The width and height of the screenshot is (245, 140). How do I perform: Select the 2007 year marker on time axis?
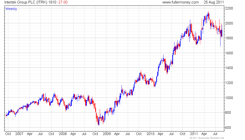coord(19,133)
